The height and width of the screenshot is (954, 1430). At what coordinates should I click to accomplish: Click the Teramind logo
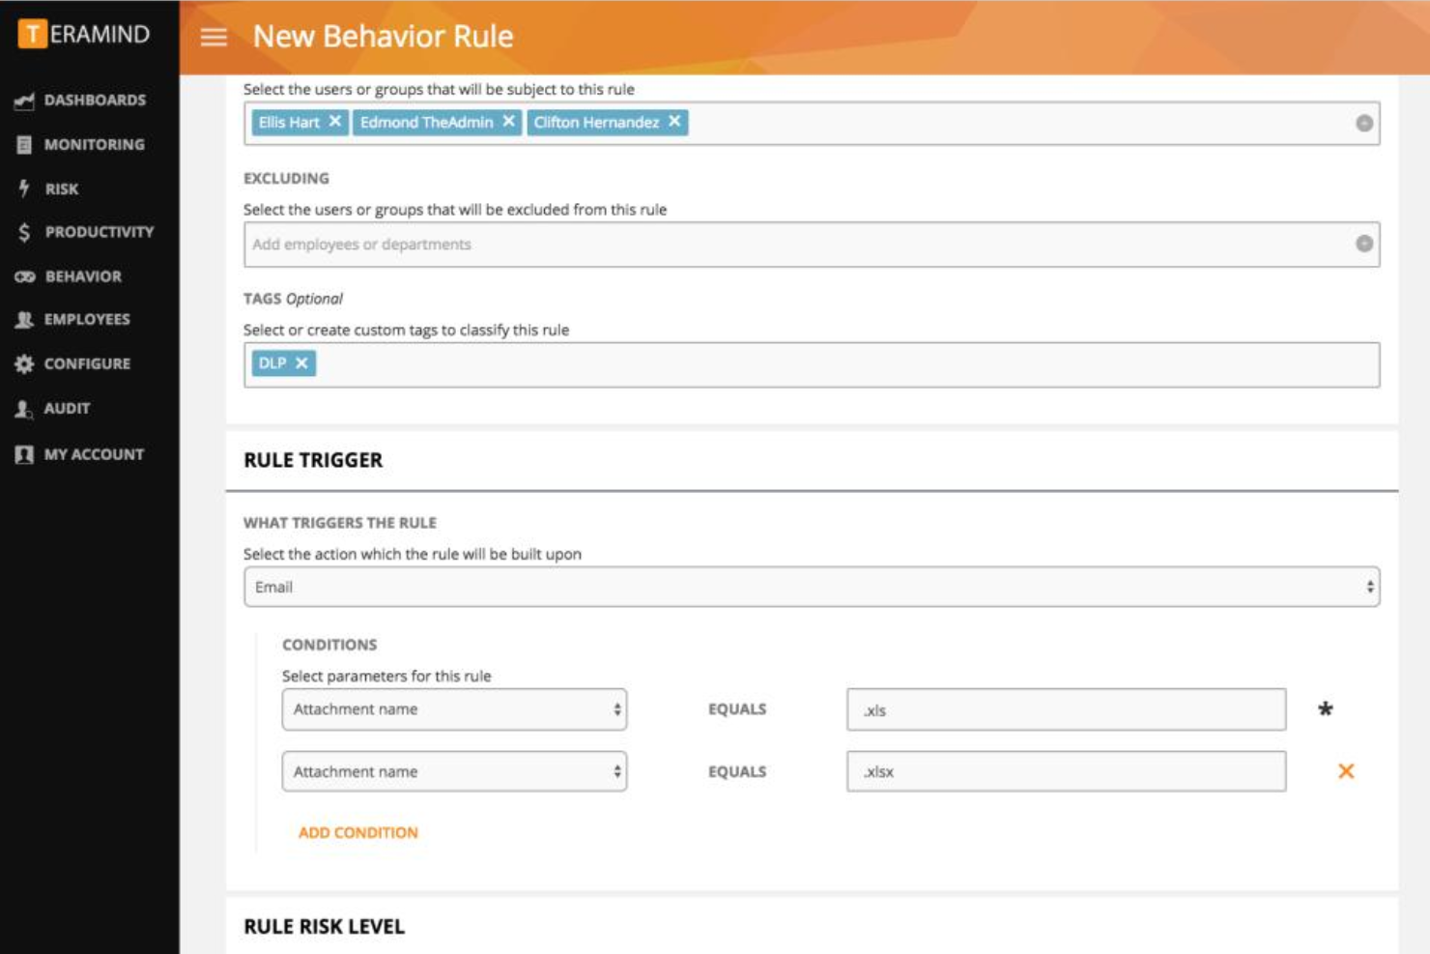click(84, 35)
